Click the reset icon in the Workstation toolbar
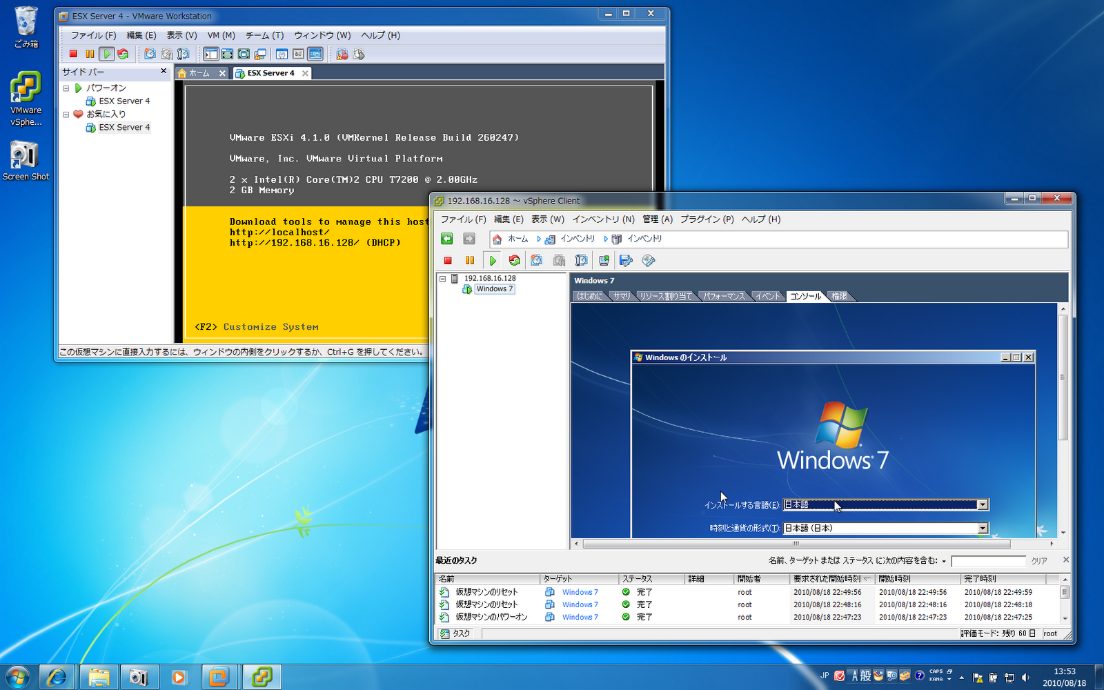The height and width of the screenshot is (690, 1104). pyautogui.click(x=123, y=54)
